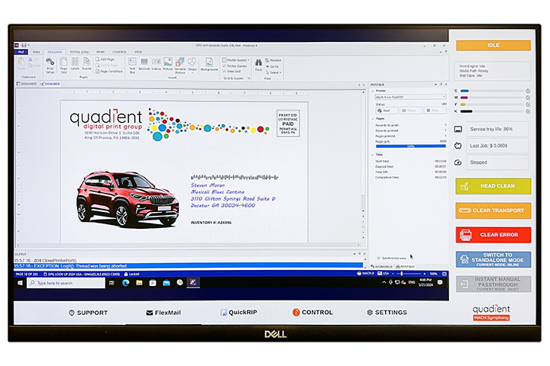
Task: Open the Grid & Guides dialog launcher
Action: pyautogui.click(x=249, y=79)
